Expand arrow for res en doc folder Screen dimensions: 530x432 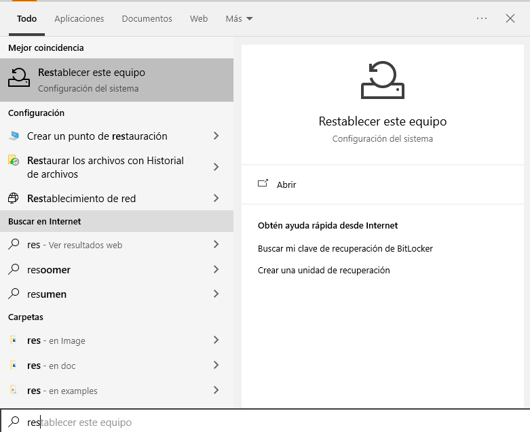(216, 365)
